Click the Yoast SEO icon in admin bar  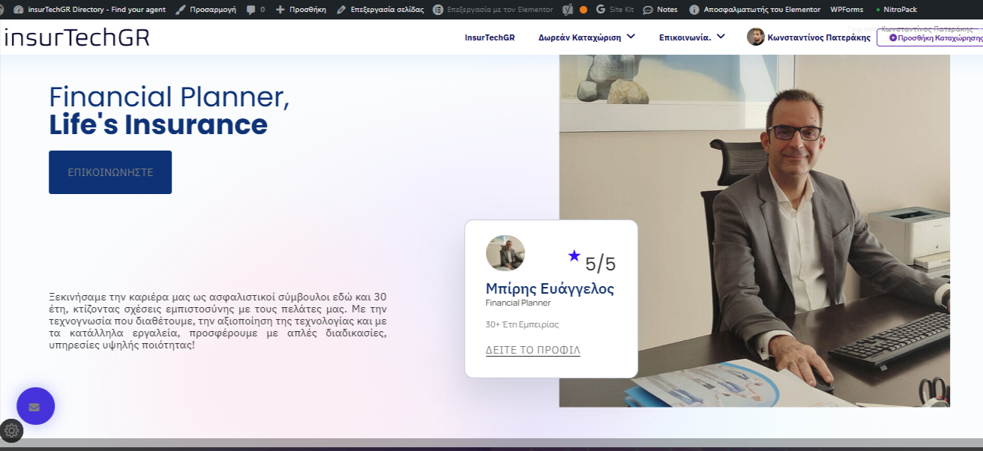pyautogui.click(x=568, y=10)
